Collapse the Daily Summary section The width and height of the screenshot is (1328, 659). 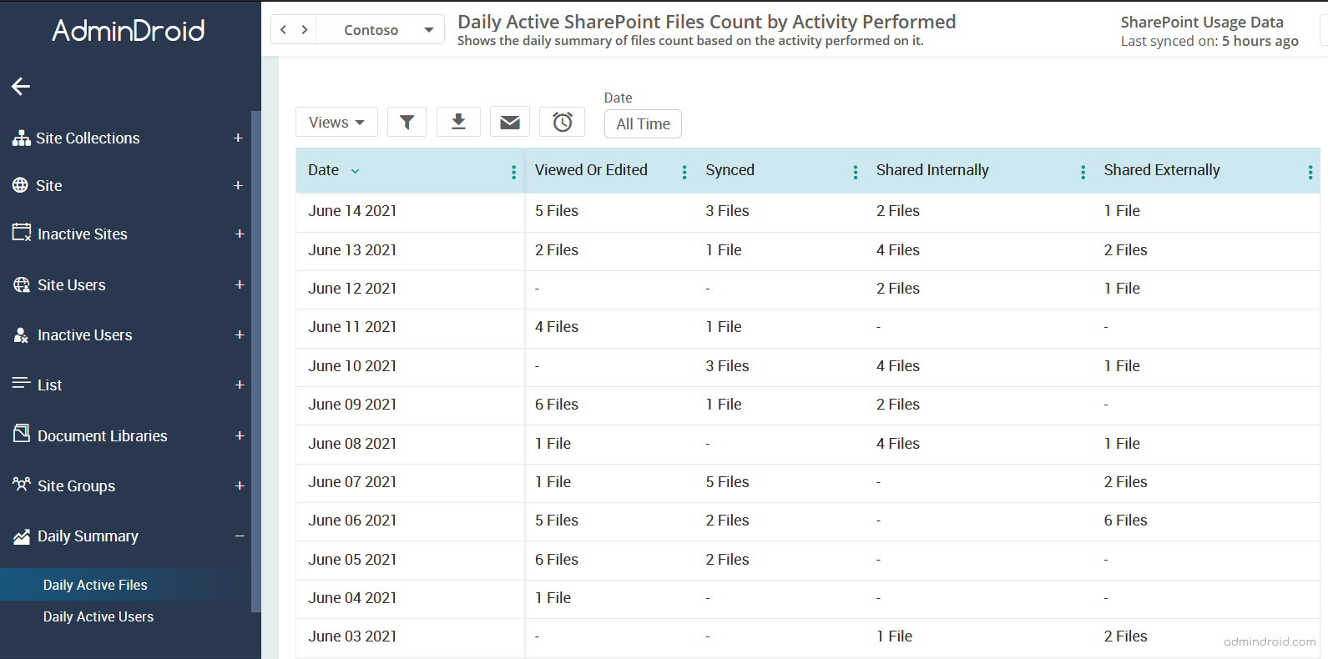240,536
